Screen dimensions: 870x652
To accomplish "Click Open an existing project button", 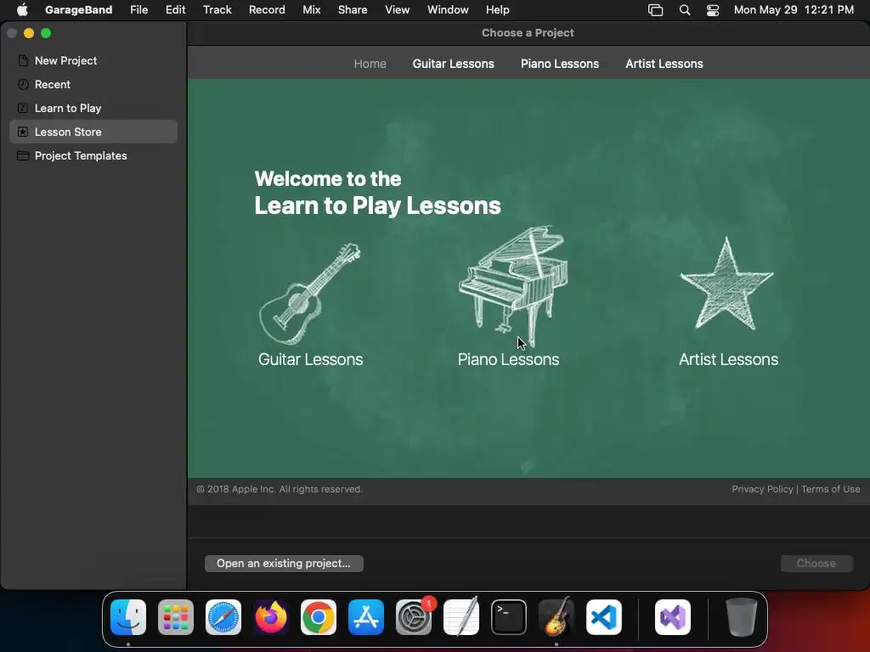I will pos(284,564).
